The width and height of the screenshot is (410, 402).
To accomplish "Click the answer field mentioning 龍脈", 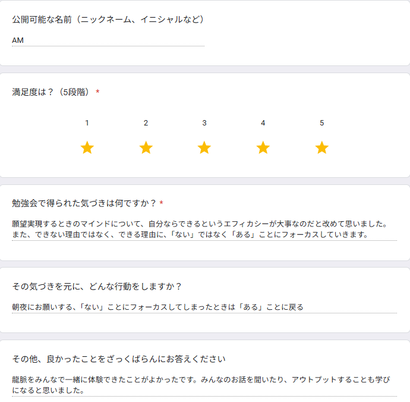I will (204, 385).
